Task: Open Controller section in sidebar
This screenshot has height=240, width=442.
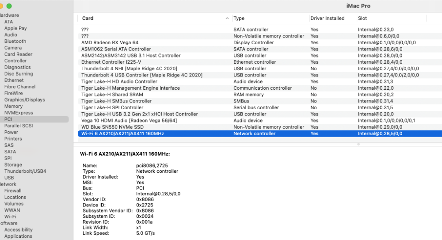Action: coord(15,61)
